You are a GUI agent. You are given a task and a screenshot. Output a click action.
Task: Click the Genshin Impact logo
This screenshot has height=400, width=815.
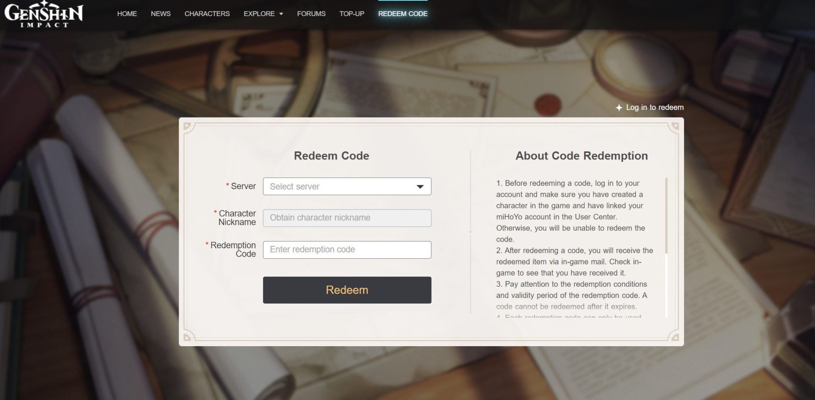pyautogui.click(x=44, y=14)
